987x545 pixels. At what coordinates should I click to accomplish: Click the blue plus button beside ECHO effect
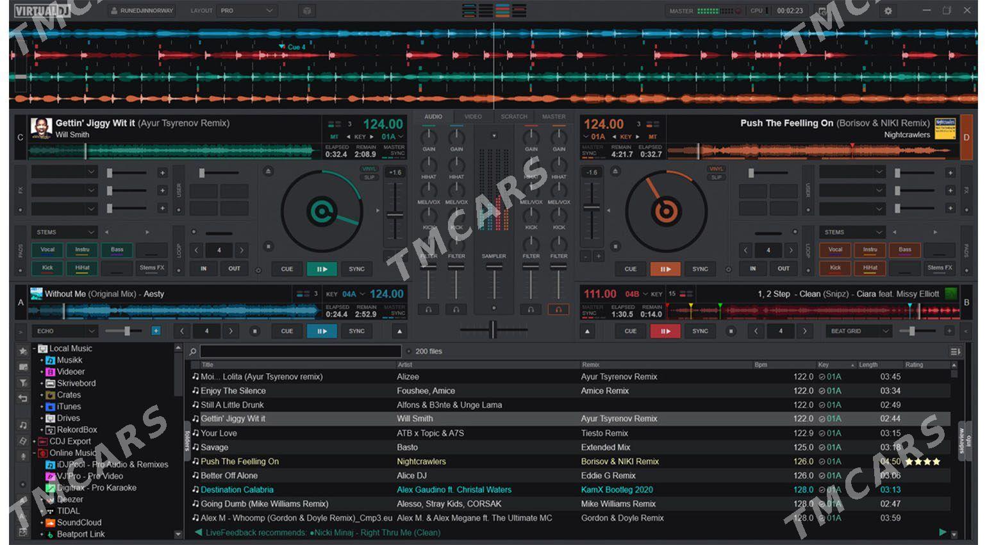click(x=156, y=331)
